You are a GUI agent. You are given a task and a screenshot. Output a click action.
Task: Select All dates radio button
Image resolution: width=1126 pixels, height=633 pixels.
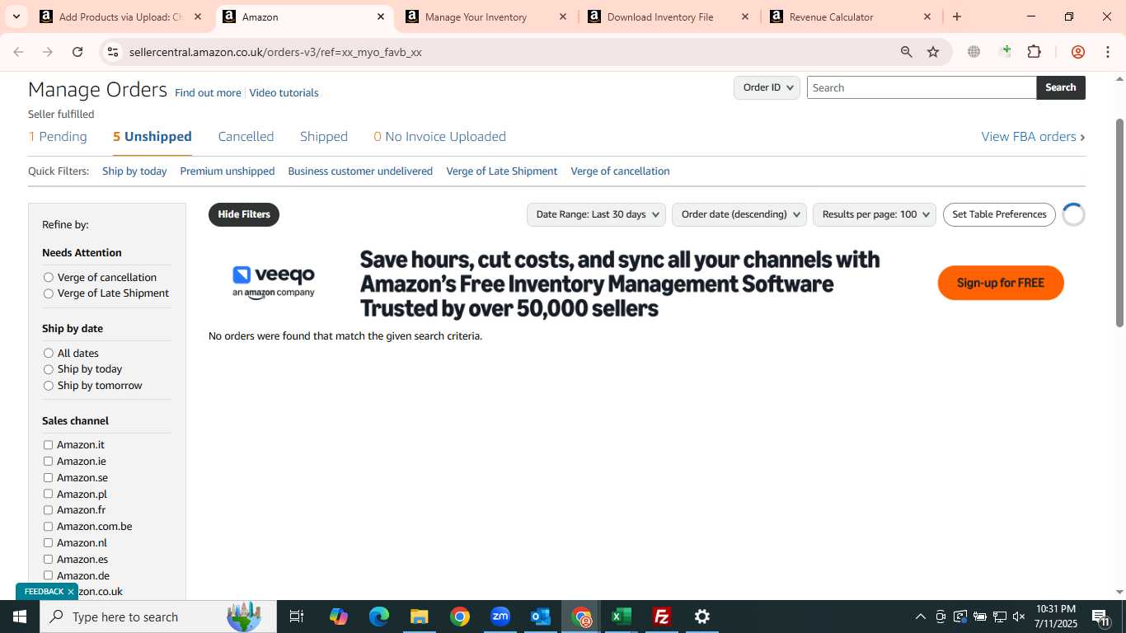(49, 354)
